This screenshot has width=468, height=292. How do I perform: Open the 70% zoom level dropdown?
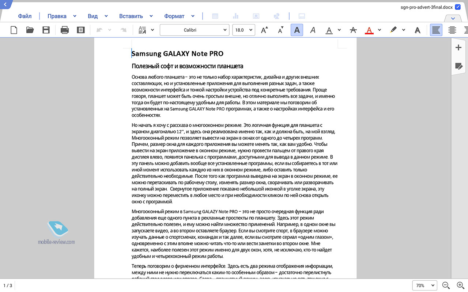click(424, 285)
